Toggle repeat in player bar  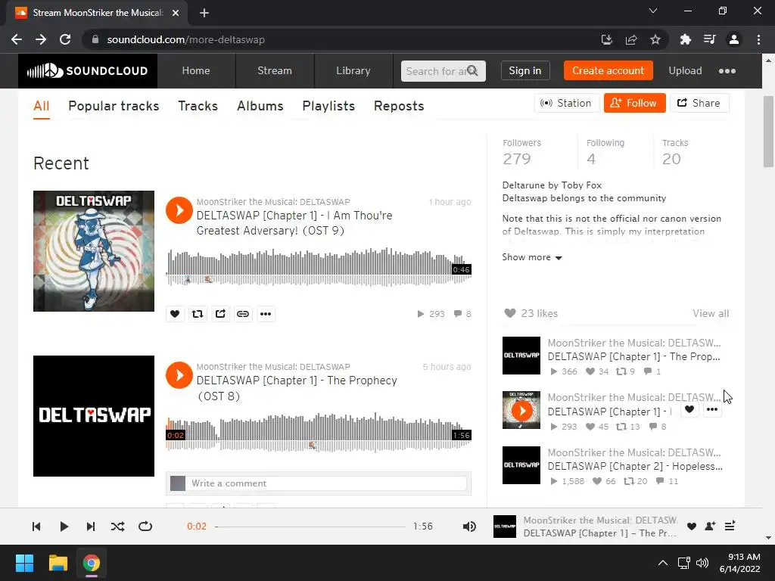pyautogui.click(x=145, y=527)
